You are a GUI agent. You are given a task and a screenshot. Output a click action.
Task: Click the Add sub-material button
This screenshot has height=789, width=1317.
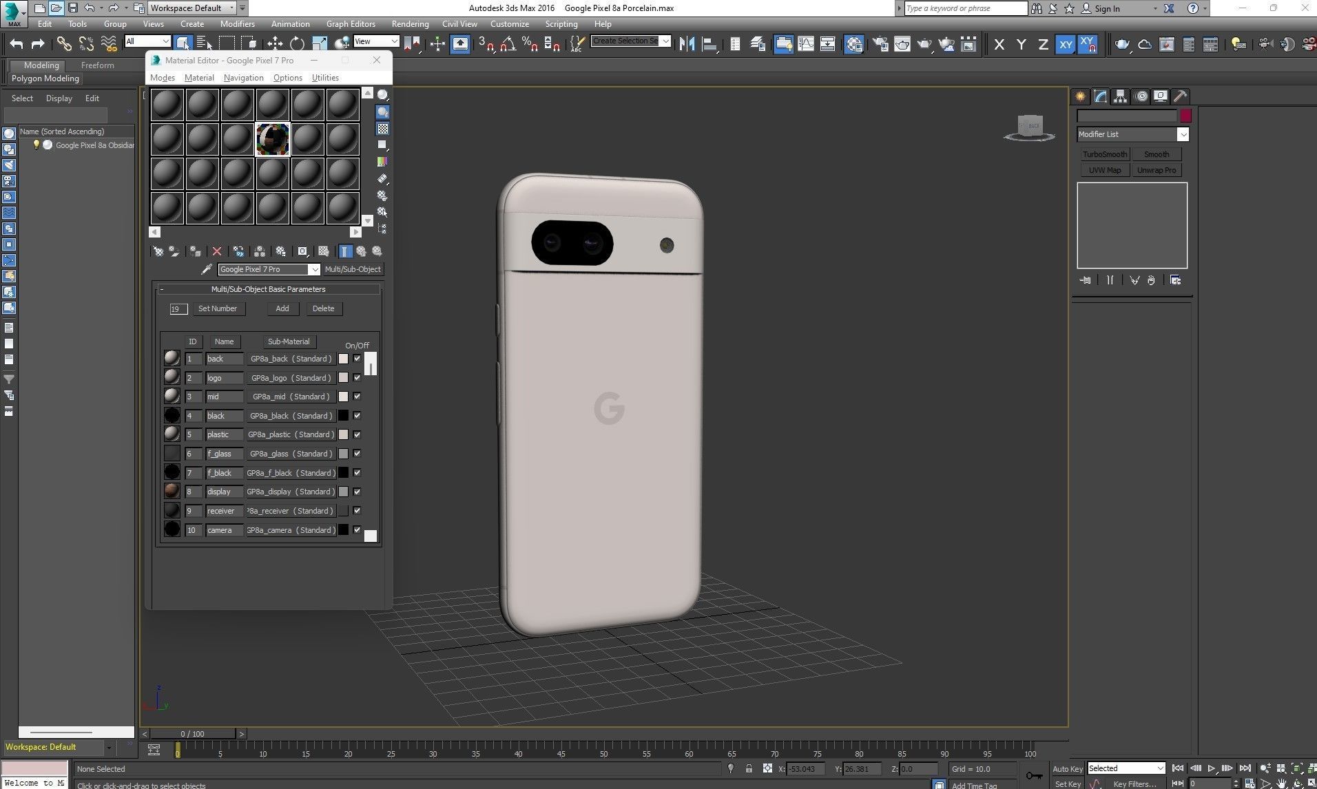tap(282, 308)
